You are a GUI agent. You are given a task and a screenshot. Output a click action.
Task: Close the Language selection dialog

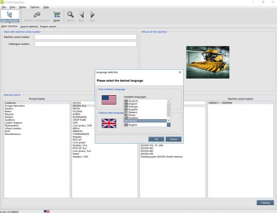click(180, 72)
